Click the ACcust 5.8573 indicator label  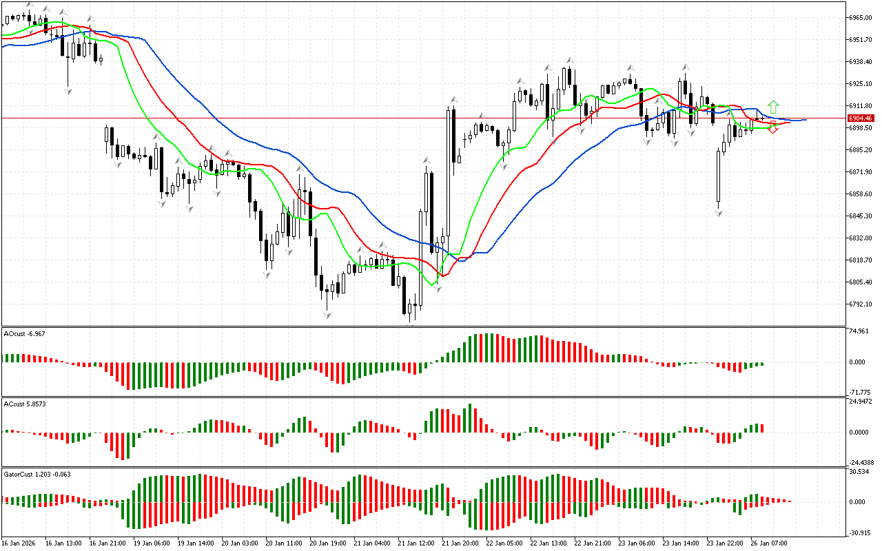click(x=25, y=403)
